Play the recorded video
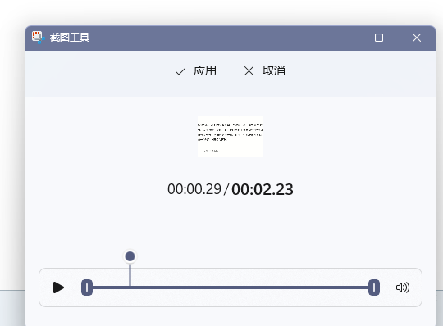443x326 pixels. pyautogui.click(x=58, y=288)
